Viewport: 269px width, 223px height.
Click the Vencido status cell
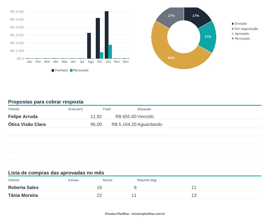pyautogui.click(x=146, y=117)
